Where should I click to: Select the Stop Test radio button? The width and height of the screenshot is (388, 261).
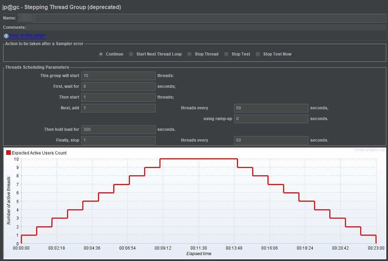(x=226, y=54)
